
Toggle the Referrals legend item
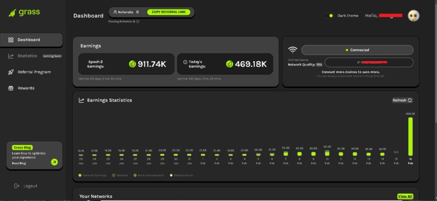point(120,175)
